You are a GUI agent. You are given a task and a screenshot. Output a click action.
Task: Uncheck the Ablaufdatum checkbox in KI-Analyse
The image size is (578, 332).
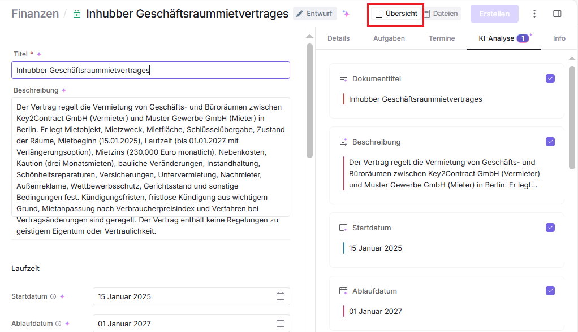550,291
